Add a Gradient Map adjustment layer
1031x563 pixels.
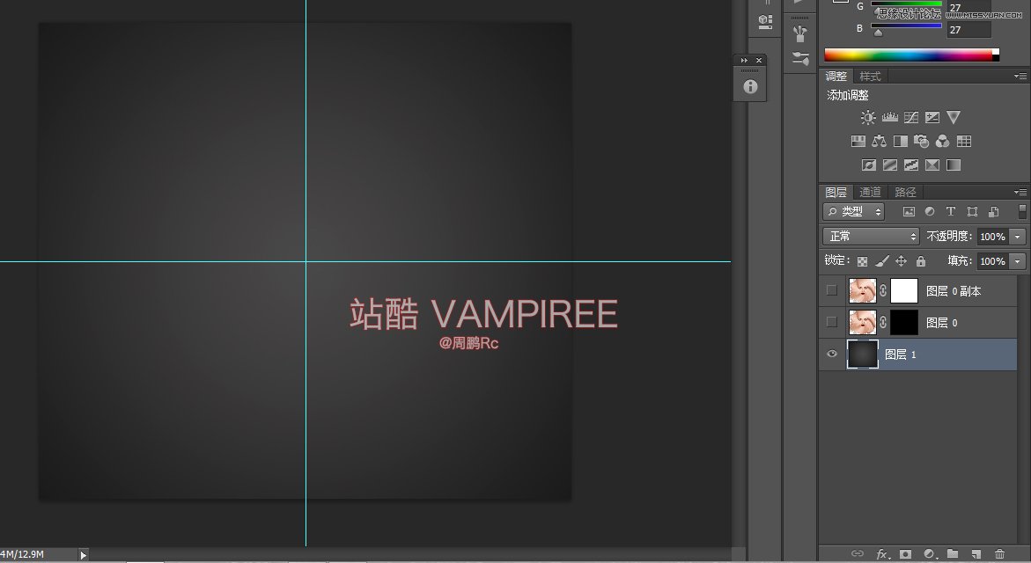point(954,165)
